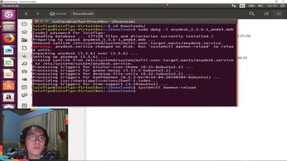Select Desktop folder in Files sidebar

24,40
